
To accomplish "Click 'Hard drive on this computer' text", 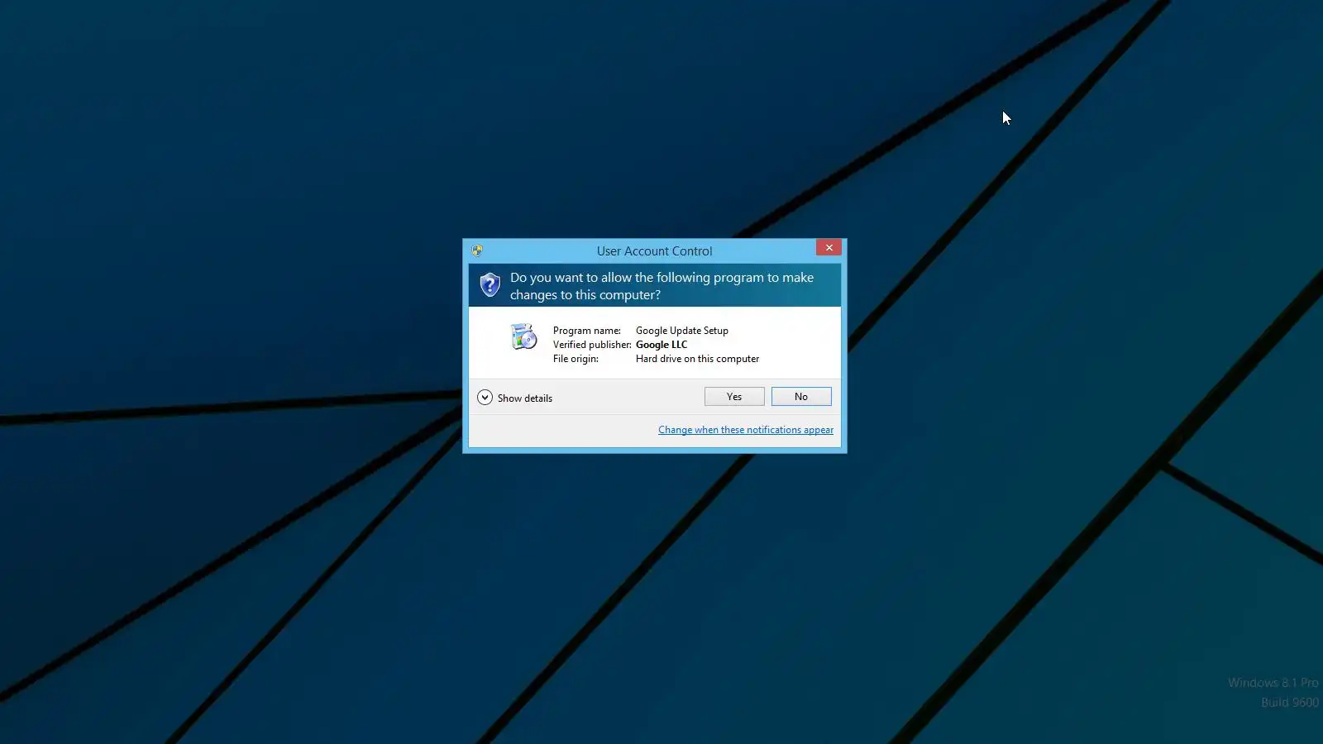I will (x=697, y=359).
